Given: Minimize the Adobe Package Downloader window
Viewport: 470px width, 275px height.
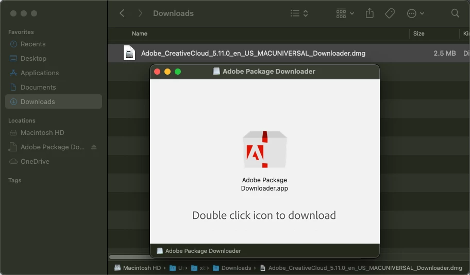Looking at the screenshot, I should pyautogui.click(x=167, y=72).
